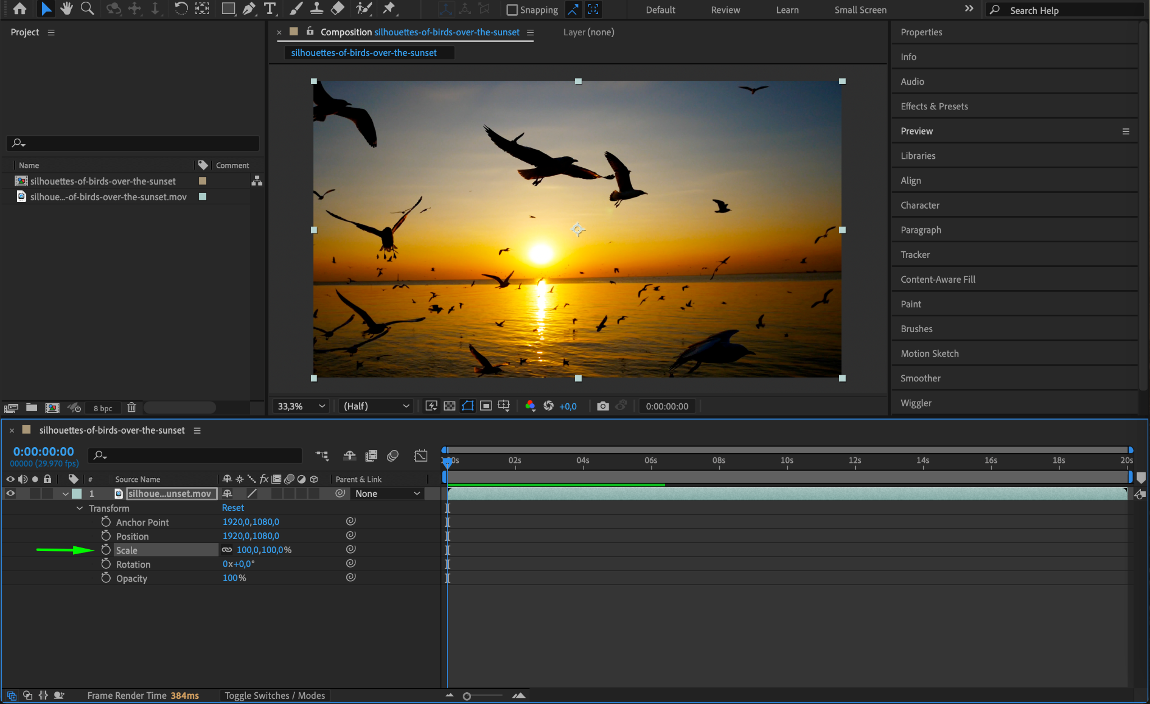Select the Horizontal Type tool
1150x704 pixels.
270,8
